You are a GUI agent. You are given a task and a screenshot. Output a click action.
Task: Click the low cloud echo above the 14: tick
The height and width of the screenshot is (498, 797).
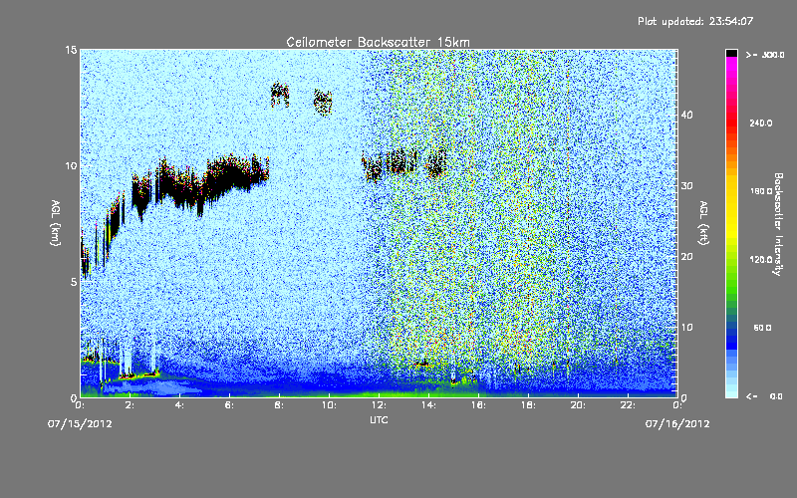423,364
